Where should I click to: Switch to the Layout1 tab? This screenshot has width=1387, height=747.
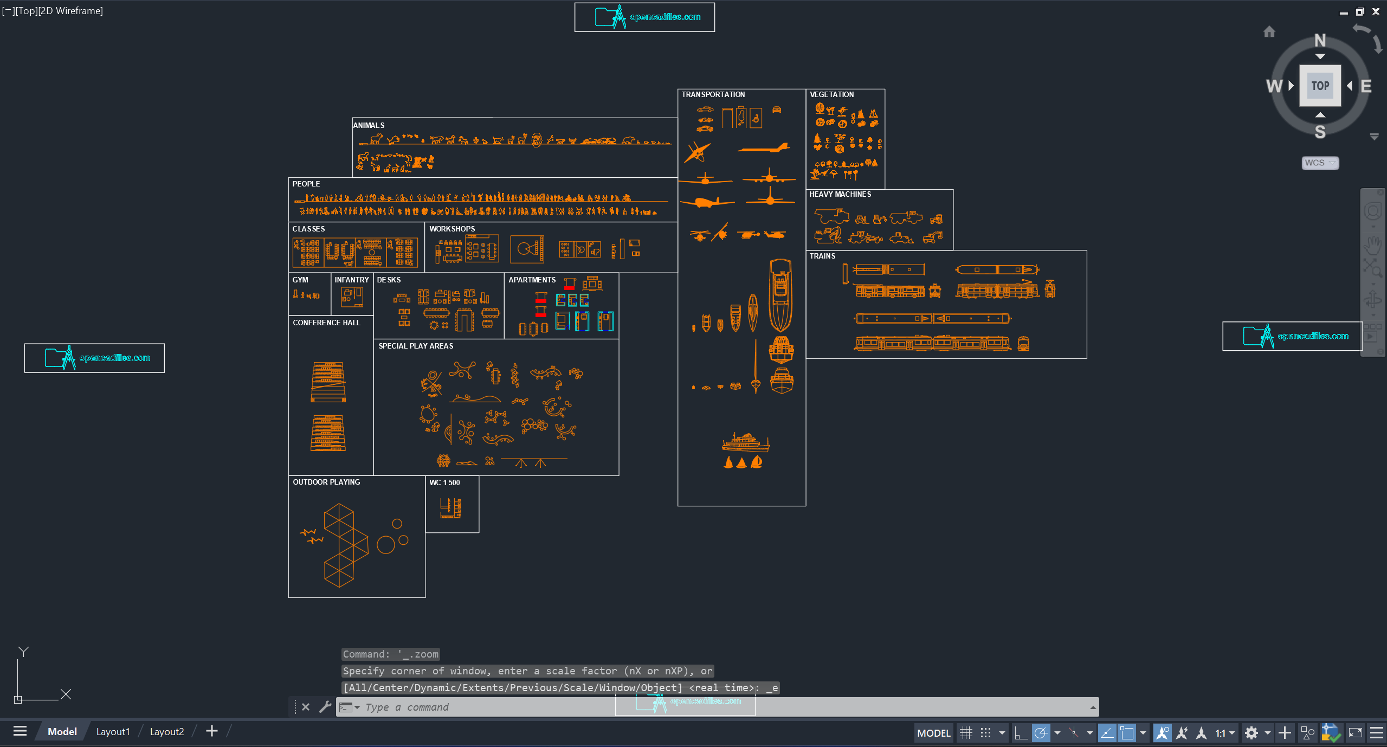coord(113,732)
